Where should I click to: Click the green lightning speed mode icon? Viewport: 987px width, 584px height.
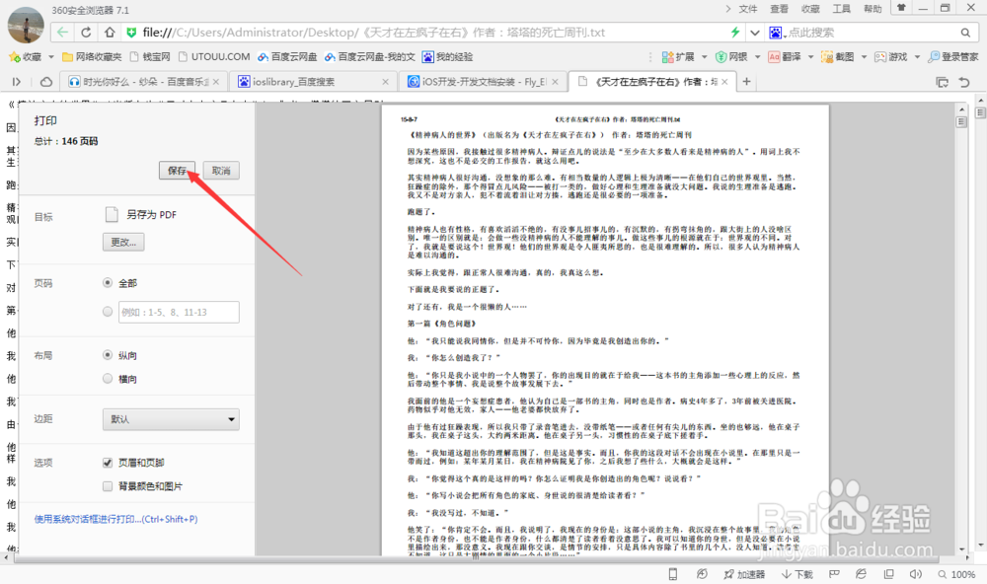pyautogui.click(x=734, y=33)
